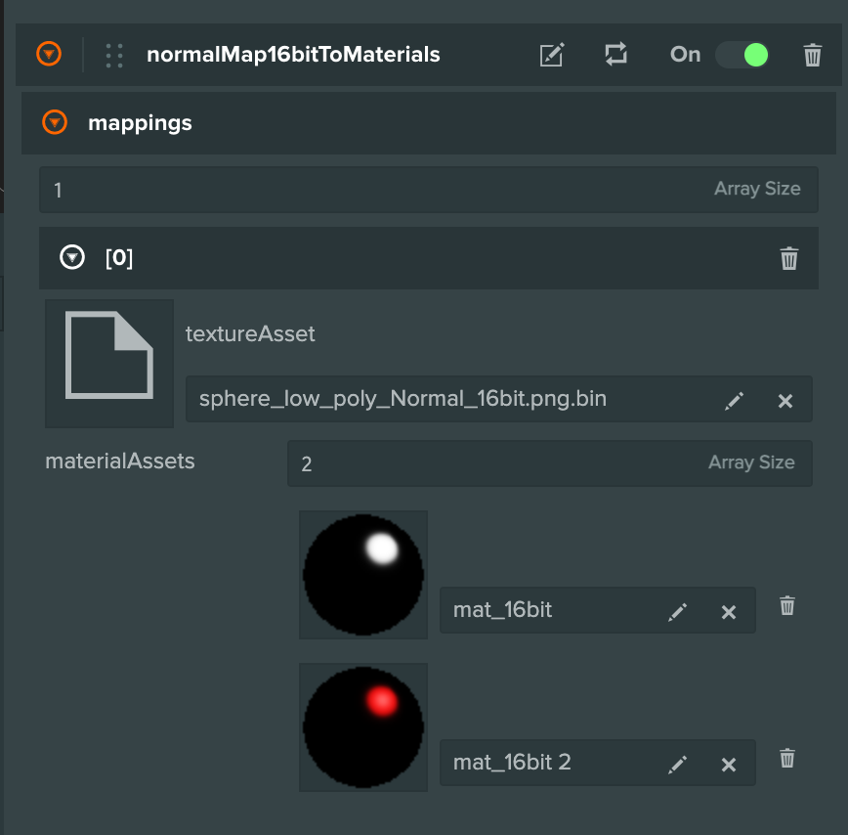
Task: Delete the mat_16bit array entry
Action: [787, 606]
